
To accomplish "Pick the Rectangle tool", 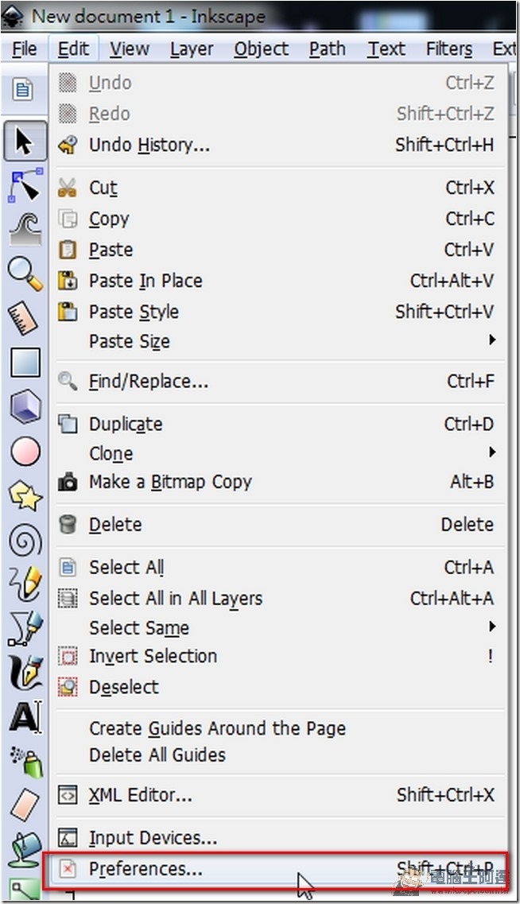I will (25, 362).
